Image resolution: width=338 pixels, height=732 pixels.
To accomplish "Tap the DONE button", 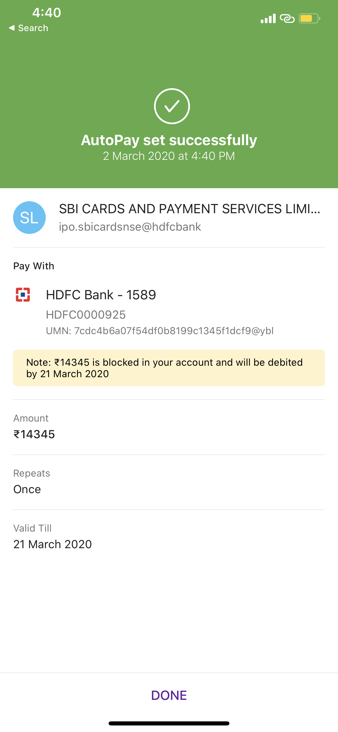I will coord(169,695).
